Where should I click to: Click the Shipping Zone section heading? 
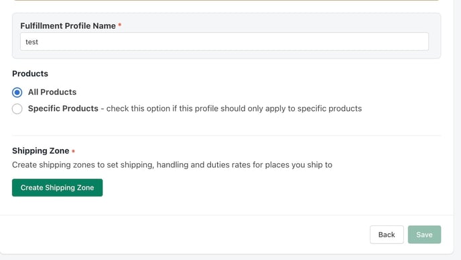tap(41, 150)
